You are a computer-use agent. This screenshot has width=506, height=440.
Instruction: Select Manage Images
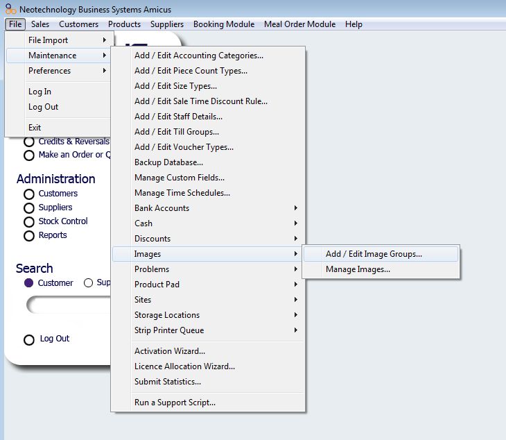381,269
